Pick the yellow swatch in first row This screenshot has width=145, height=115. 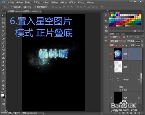point(112,15)
